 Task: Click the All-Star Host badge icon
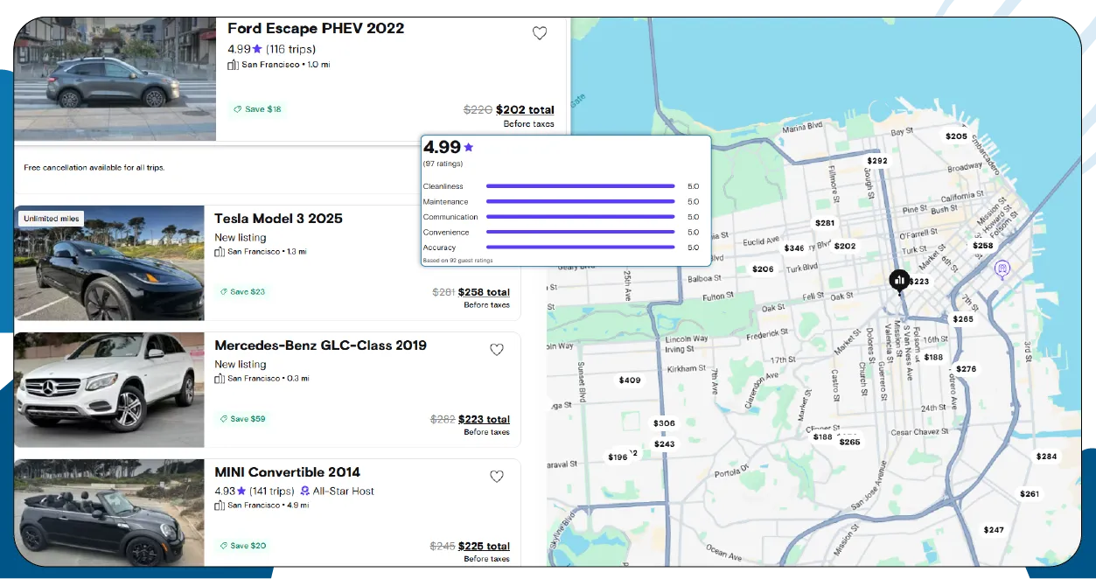305,492
